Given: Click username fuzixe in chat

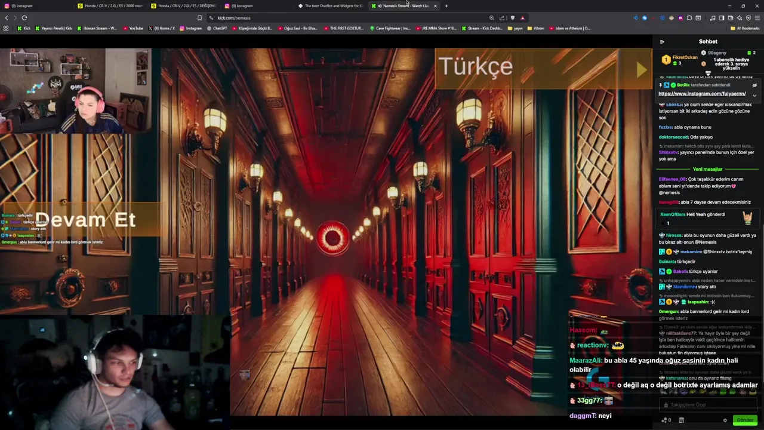Looking at the screenshot, I should coord(666,127).
